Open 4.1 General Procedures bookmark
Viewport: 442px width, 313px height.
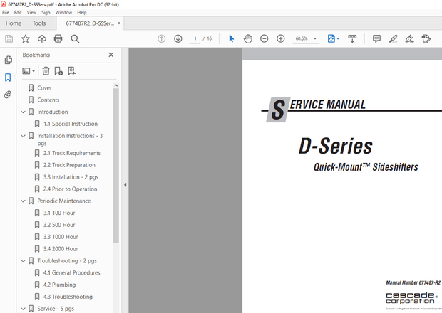71,272
